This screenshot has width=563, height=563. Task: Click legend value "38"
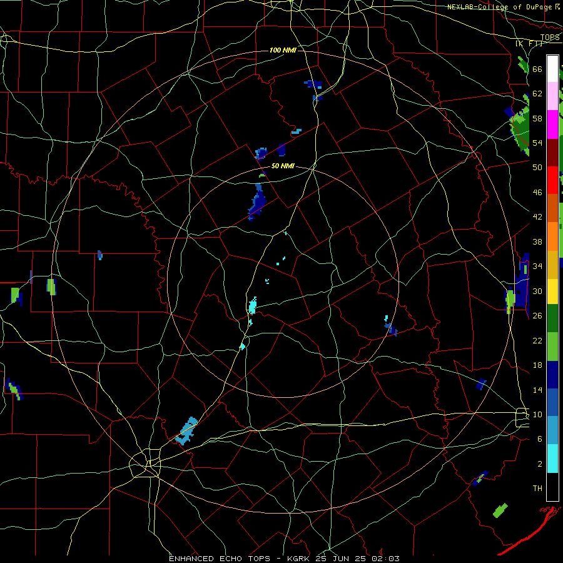click(x=537, y=241)
